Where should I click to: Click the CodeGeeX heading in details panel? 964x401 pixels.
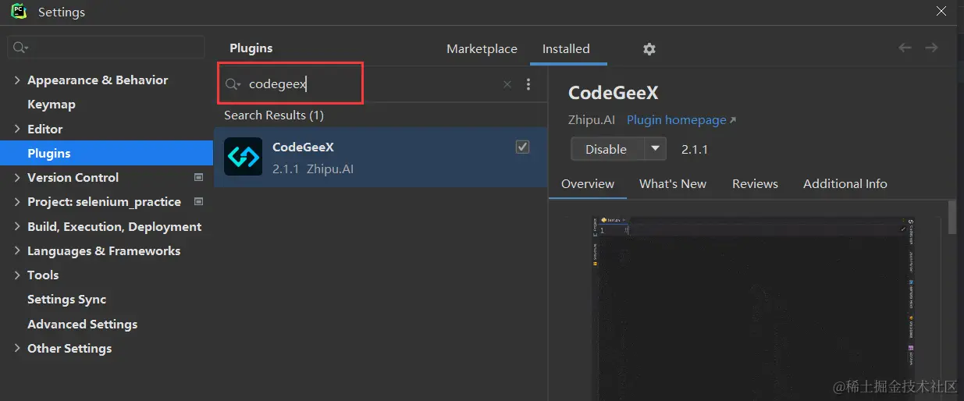coord(614,93)
